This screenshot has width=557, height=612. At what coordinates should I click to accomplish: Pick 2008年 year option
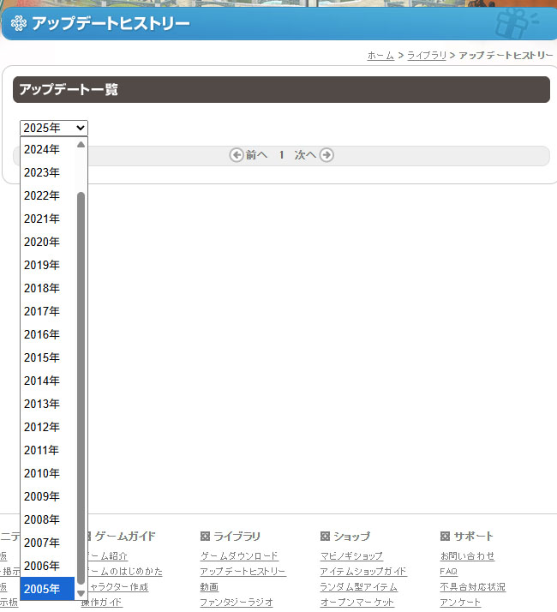pos(47,519)
